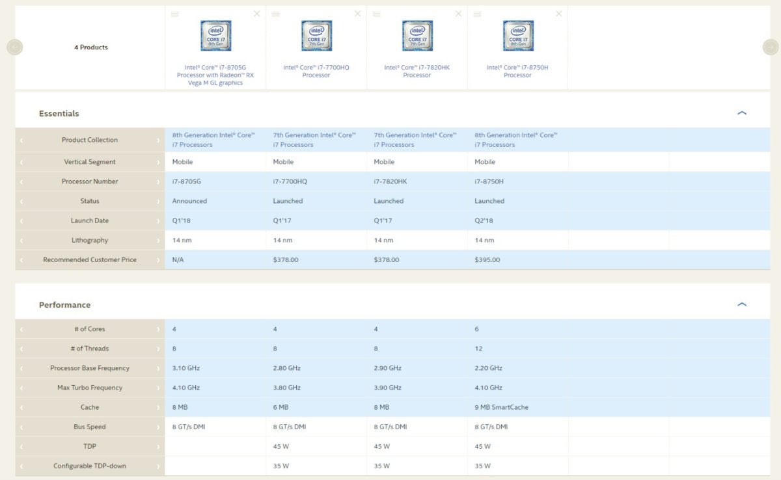Collapse the Performance section chevron

tap(742, 304)
